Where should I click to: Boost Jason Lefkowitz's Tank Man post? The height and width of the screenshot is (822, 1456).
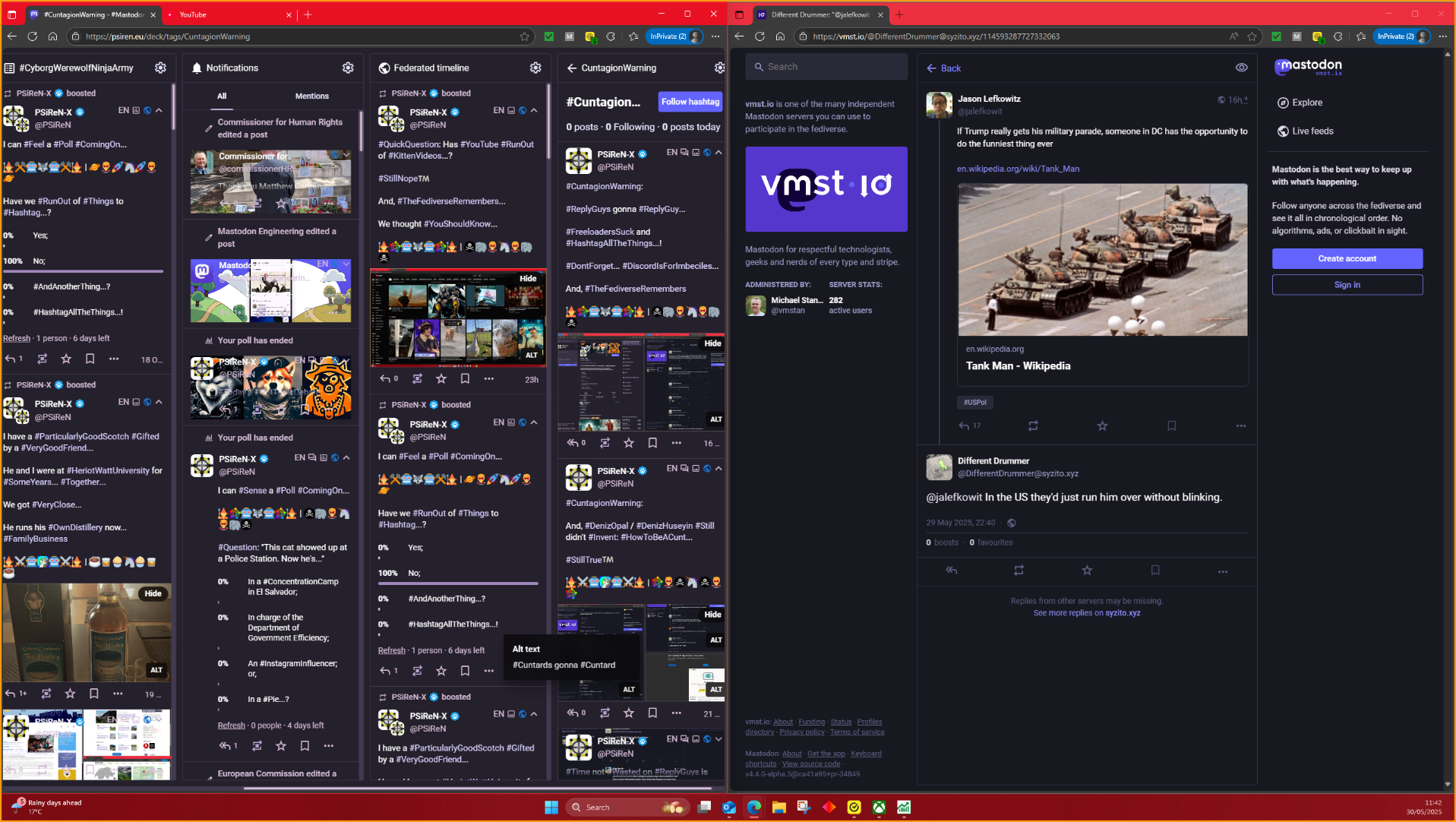tap(1033, 426)
